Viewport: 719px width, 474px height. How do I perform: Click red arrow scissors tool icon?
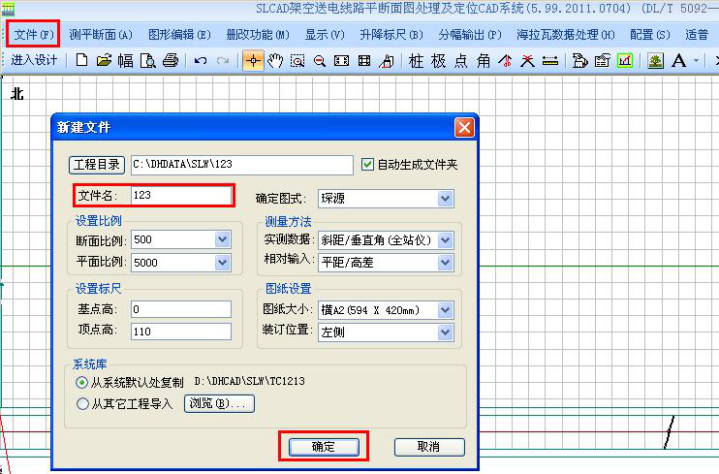point(506,60)
